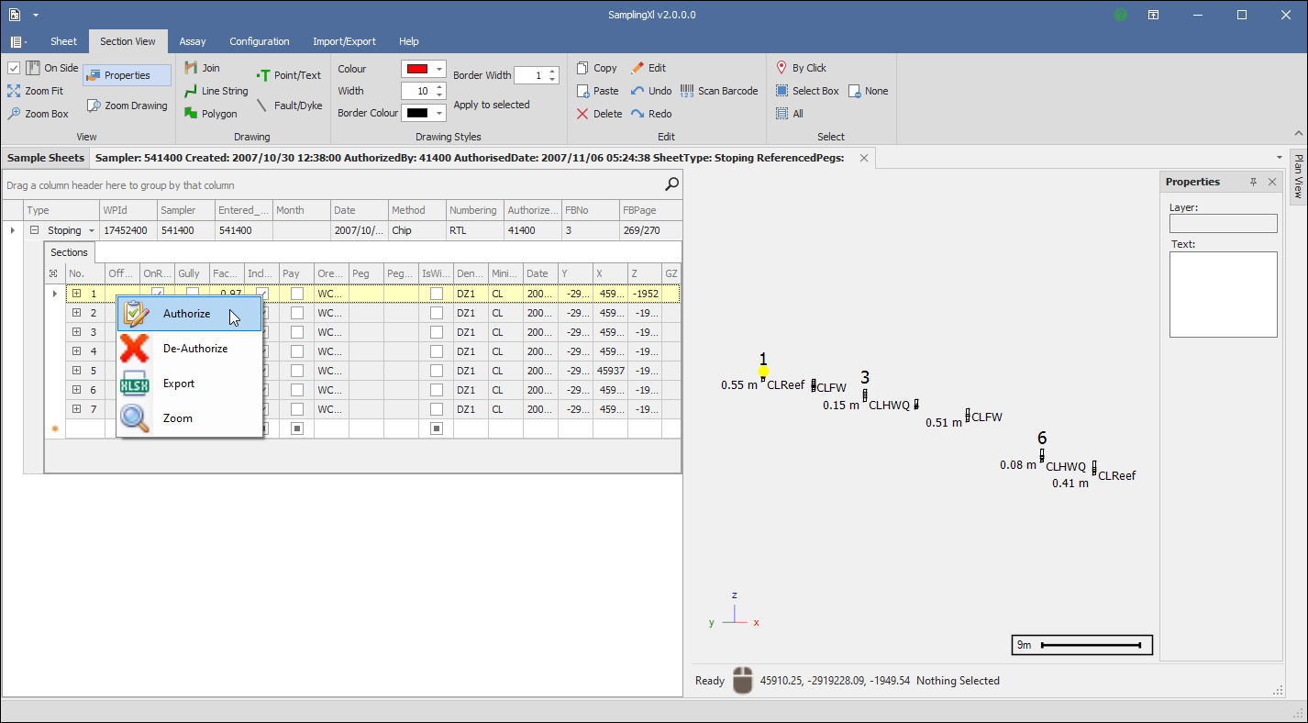
Task: Choose the Line String tool
Action: (x=216, y=91)
